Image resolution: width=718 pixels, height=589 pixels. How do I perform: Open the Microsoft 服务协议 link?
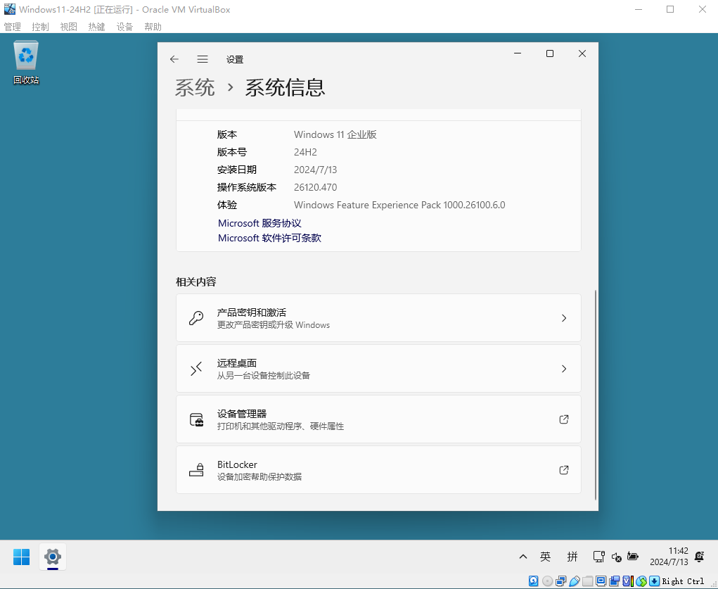click(x=259, y=223)
